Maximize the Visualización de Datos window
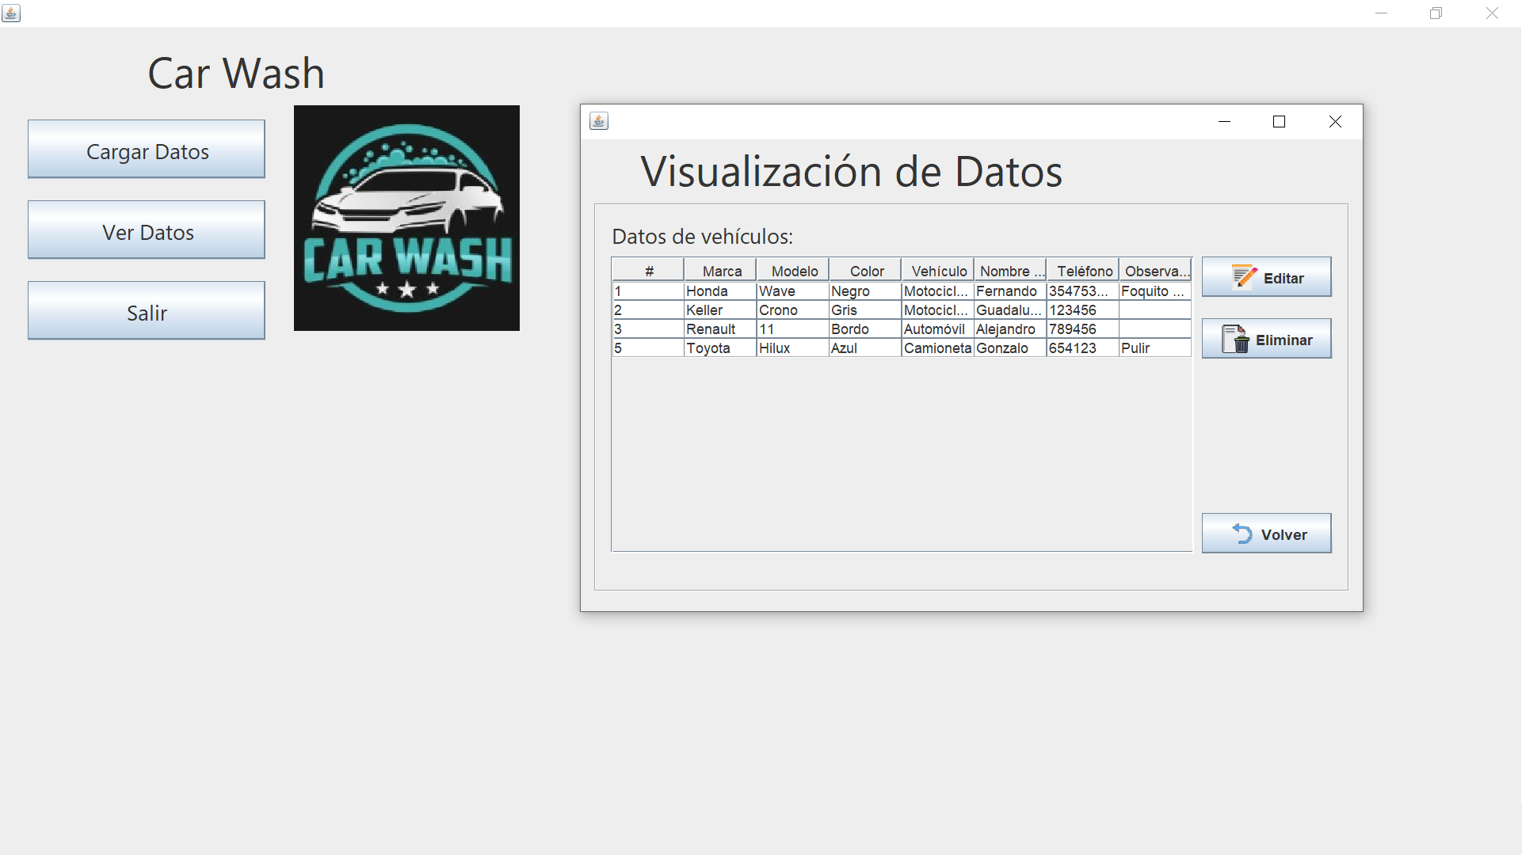 [x=1279, y=121]
